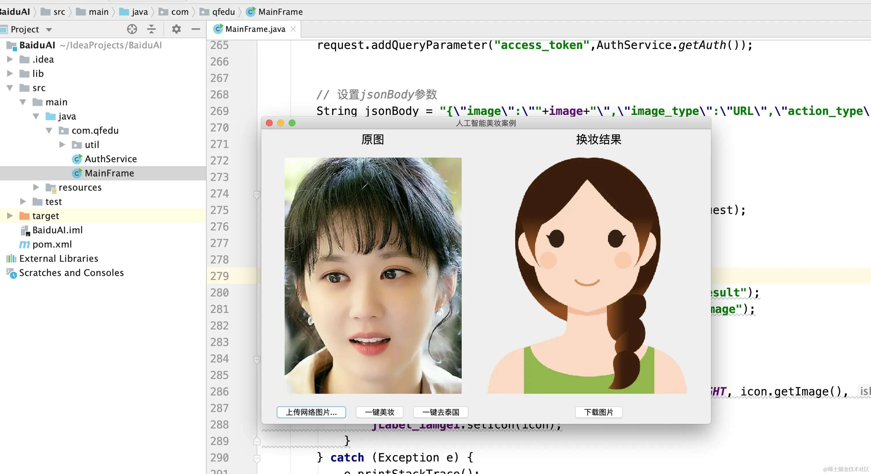Click the 一键美妆 button
The image size is (871, 474).
click(379, 412)
